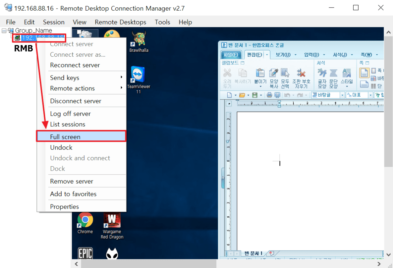Click the green save disk icon
Screen dimensions: 393x268
click(x=255, y=95)
